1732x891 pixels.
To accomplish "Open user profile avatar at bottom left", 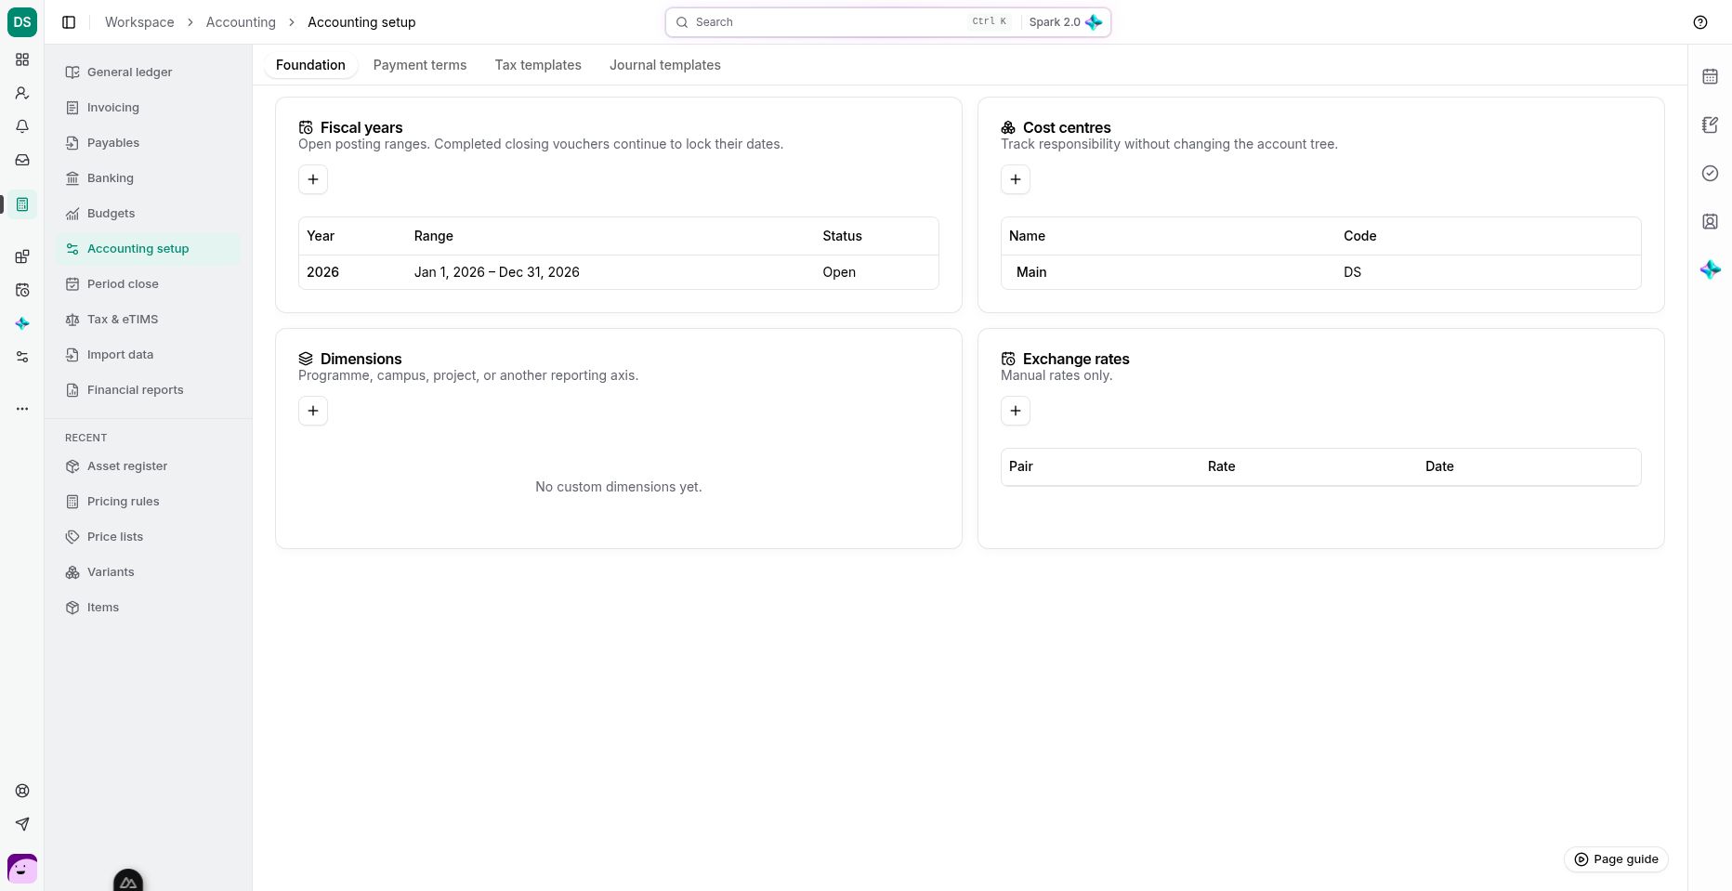I will (x=22, y=869).
